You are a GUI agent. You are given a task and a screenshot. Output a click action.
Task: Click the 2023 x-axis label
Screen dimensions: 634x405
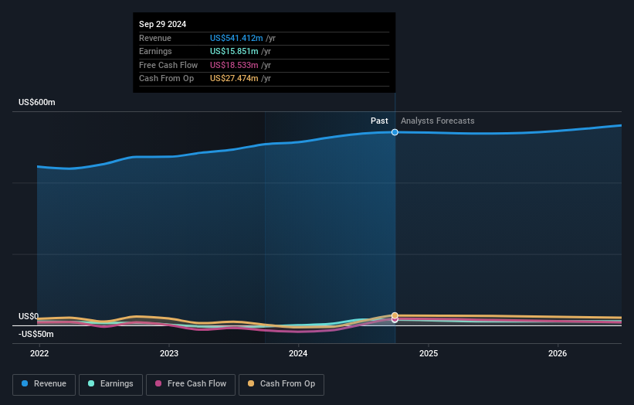point(169,354)
